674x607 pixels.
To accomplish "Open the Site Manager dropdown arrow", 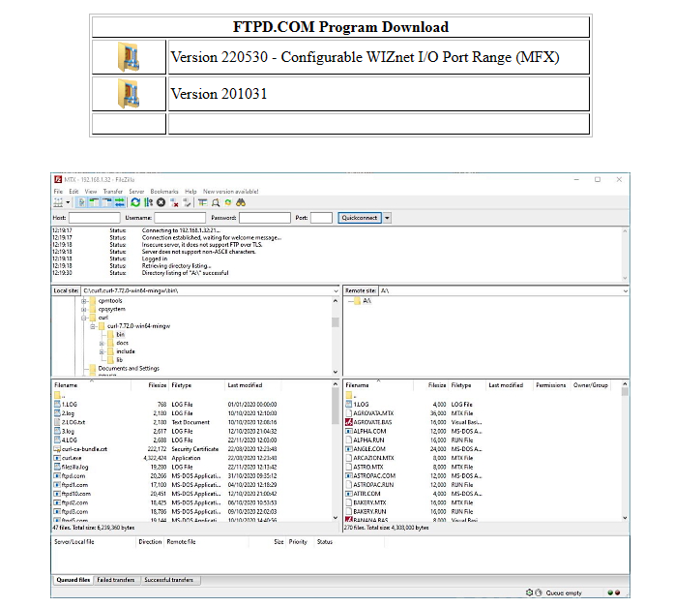I will (x=68, y=202).
